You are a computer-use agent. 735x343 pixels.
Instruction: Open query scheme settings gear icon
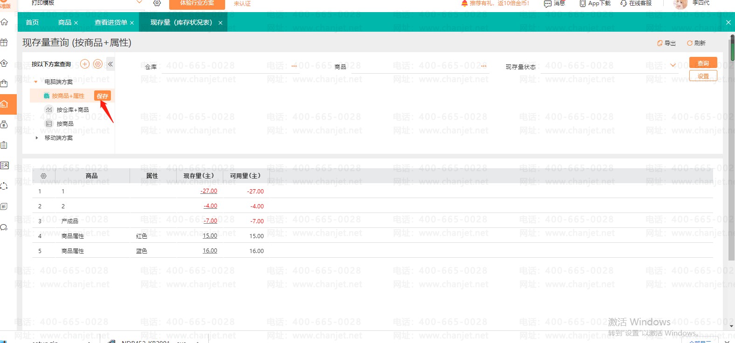click(x=98, y=64)
